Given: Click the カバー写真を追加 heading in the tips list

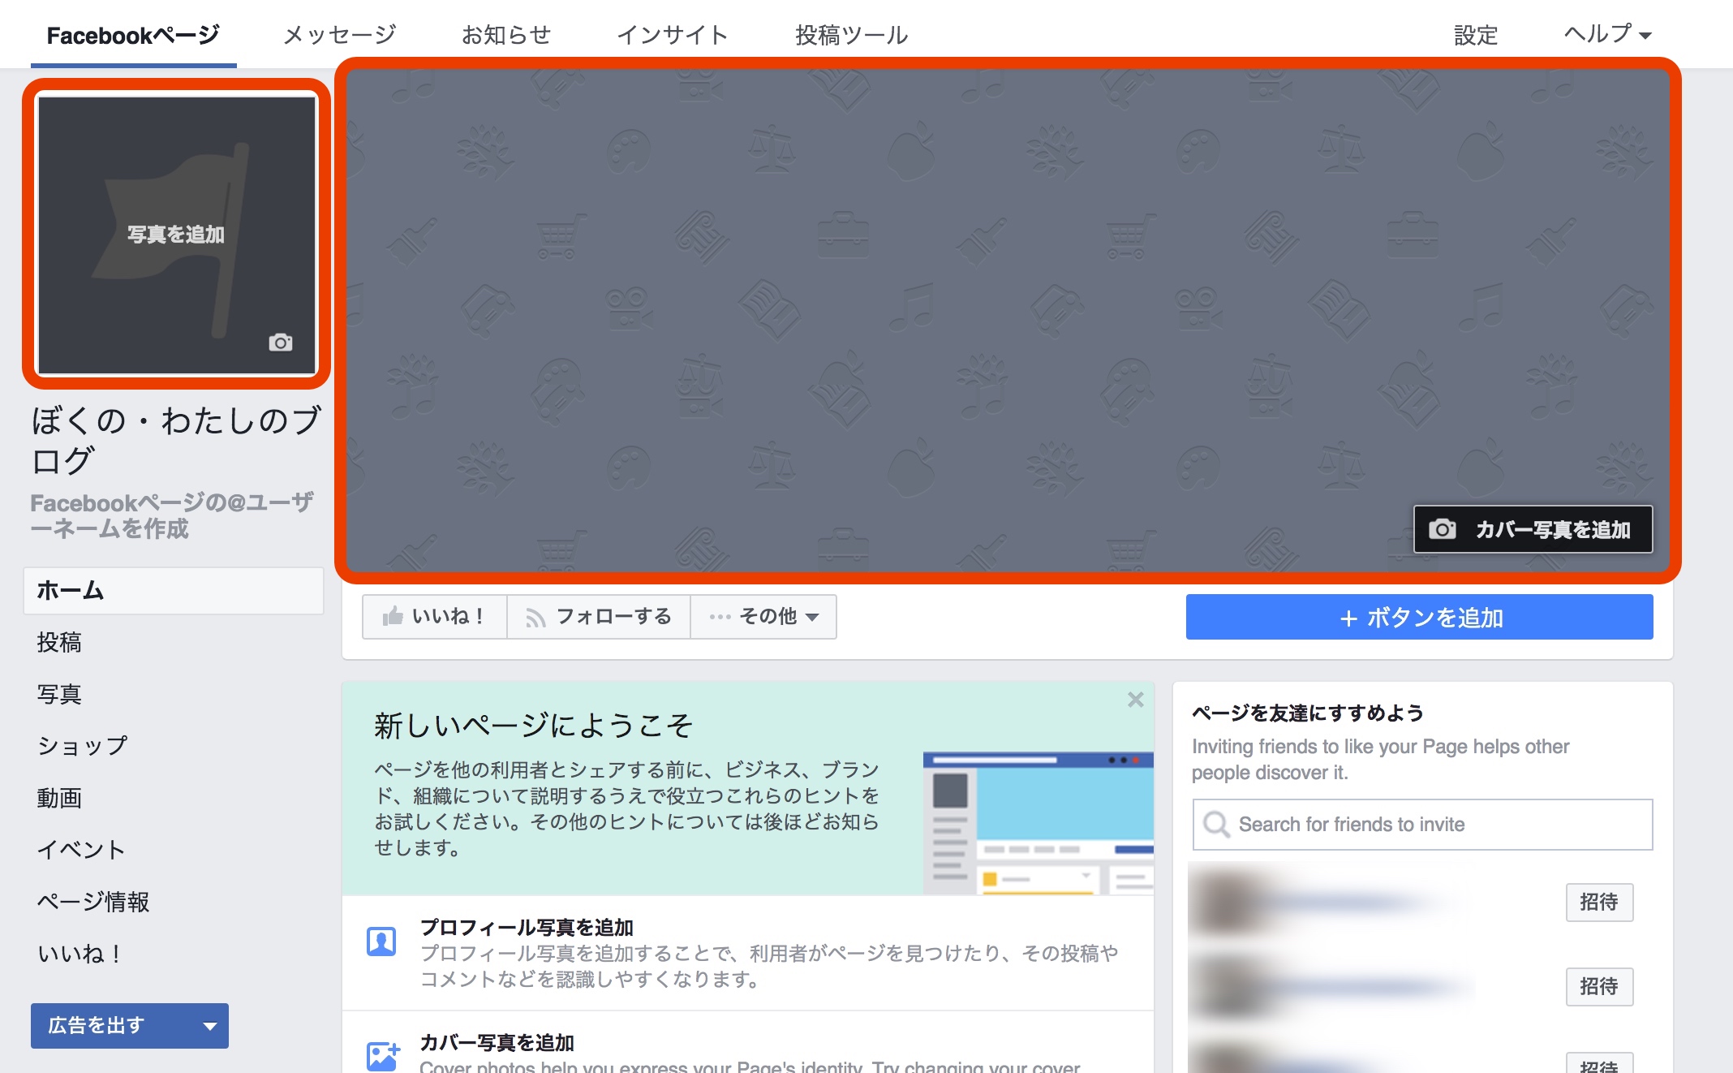Looking at the screenshot, I should (497, 1042).
